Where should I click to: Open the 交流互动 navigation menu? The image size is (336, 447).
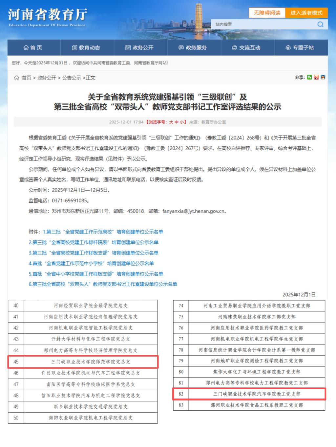pos(246,48)
